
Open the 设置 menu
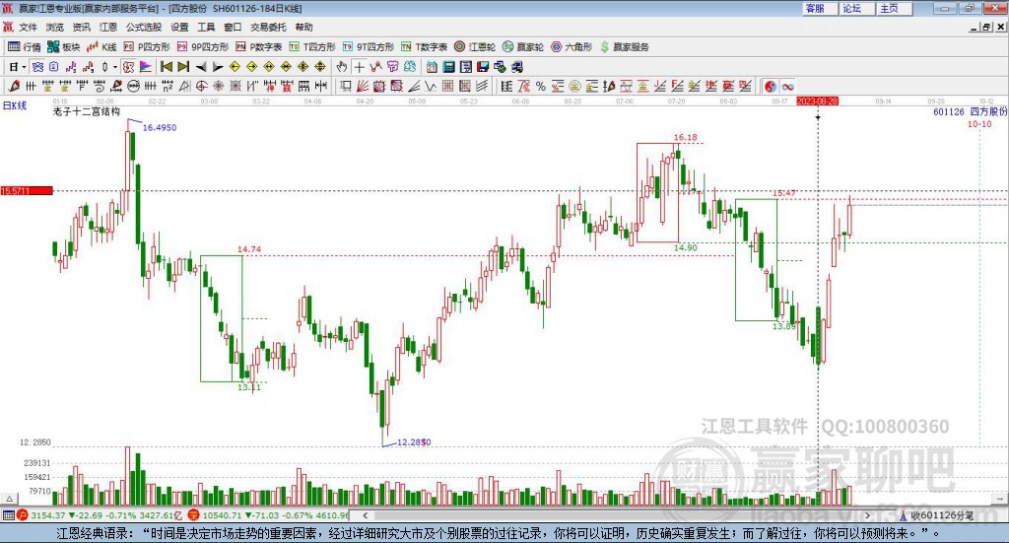pyautogui.click(x=179, y=27)
